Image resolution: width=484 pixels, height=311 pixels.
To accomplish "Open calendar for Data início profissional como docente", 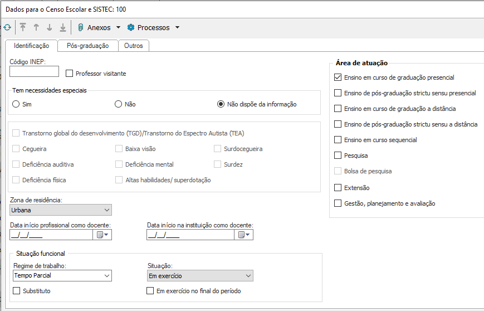I will 103,235.
